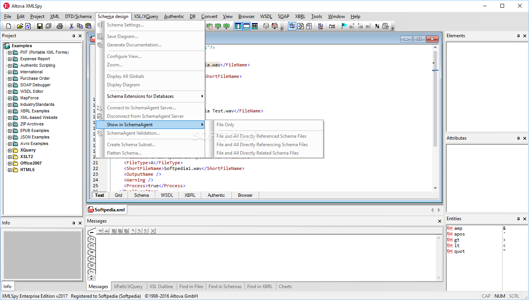Click the Print icon in the toolbar
Viewport: 529px width, 300px height.
coord(59,26)
